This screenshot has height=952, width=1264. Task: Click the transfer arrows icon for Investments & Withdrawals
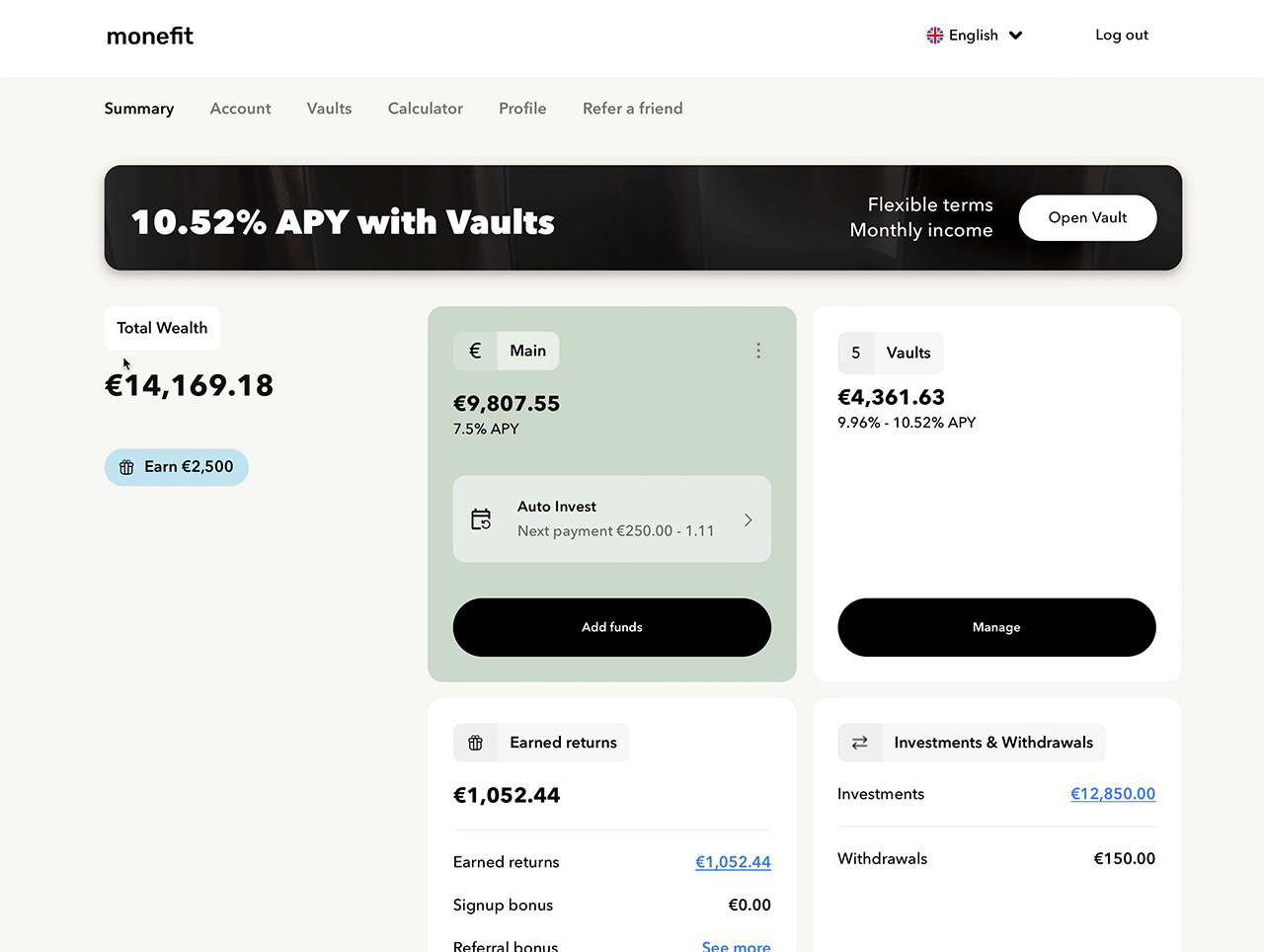click(x=859, y=743)
